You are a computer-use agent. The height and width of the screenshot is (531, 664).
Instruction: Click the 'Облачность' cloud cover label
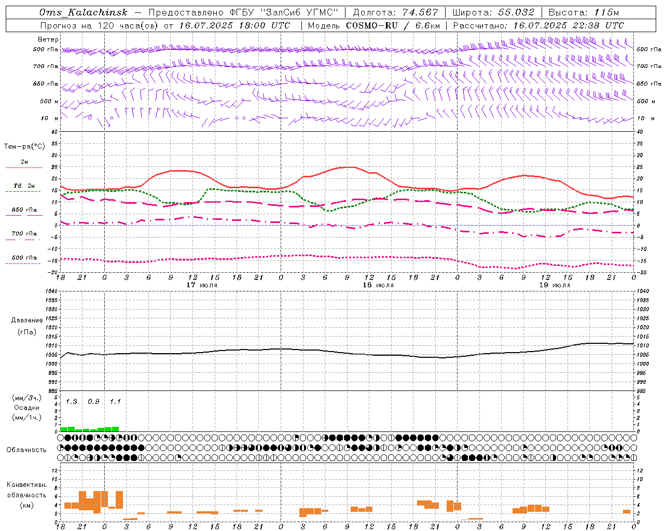coord(26,450)
